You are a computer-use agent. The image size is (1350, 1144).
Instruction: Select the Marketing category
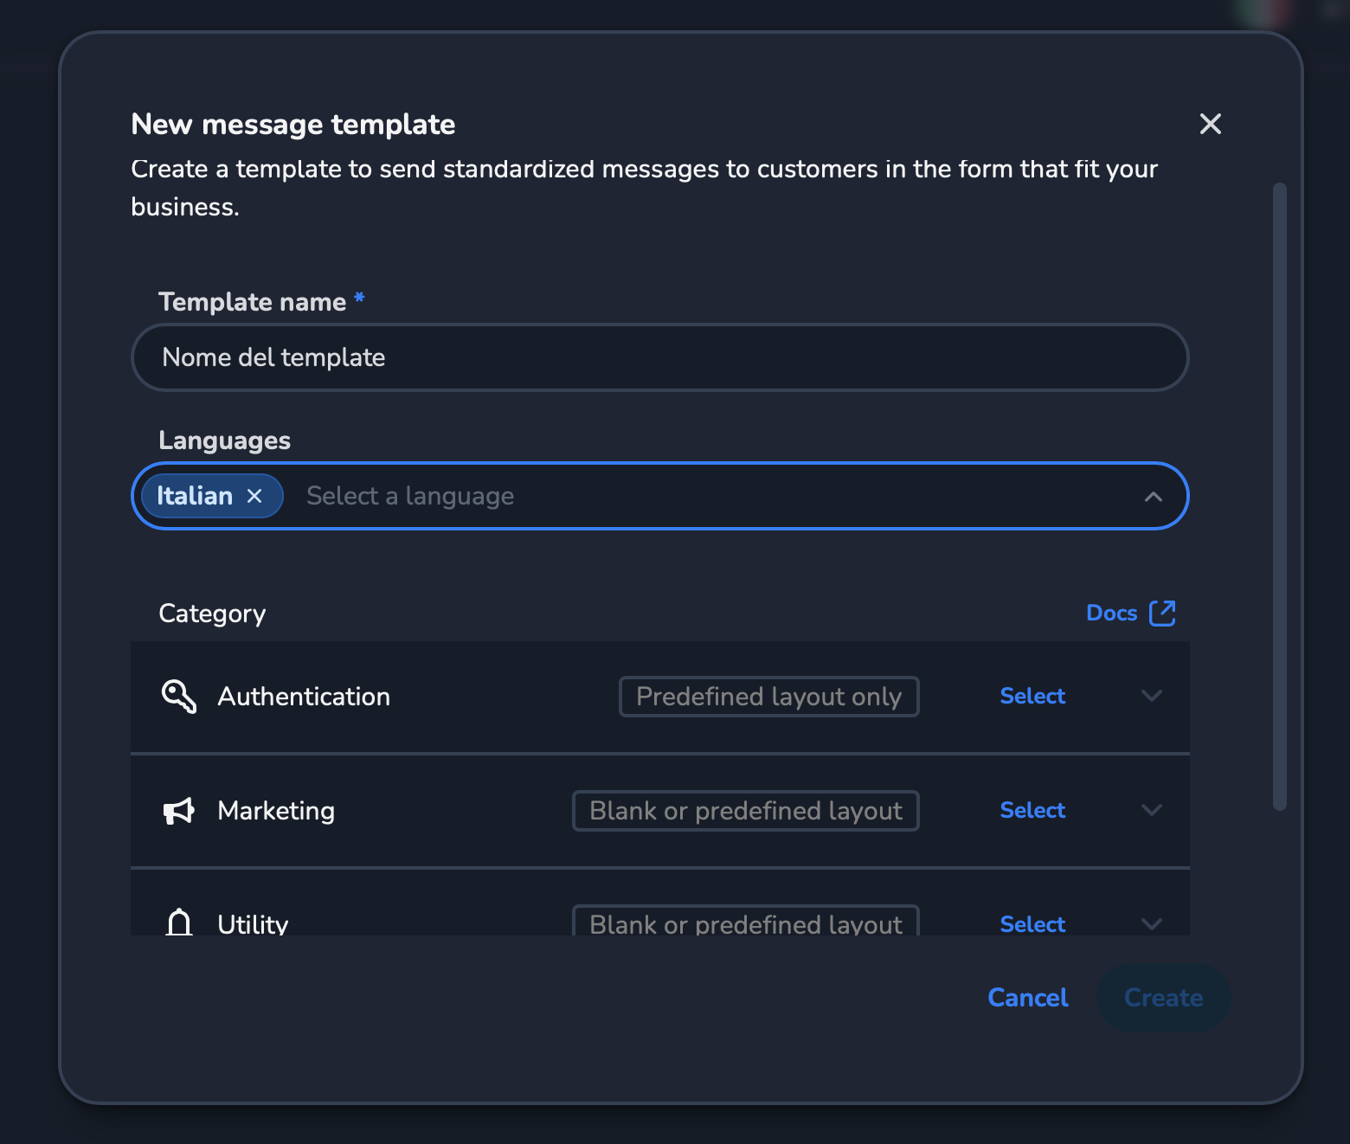pyautogui.click(x=1032, y=810)
